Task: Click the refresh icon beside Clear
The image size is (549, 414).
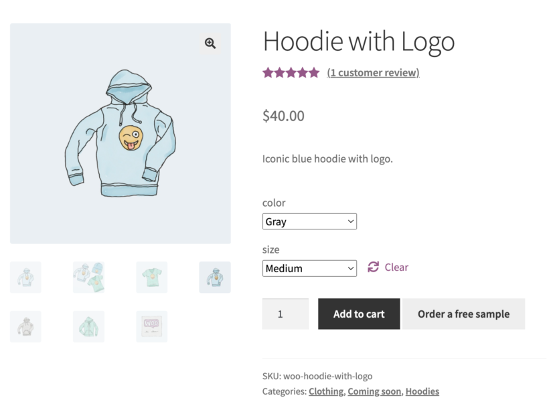Action: [x=373, y=268]
